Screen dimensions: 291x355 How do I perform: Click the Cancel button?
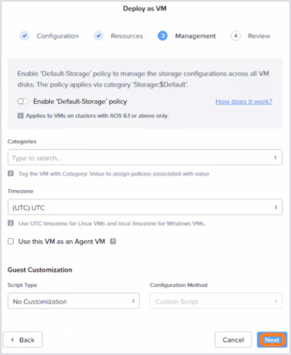click(x=233, y=340)
